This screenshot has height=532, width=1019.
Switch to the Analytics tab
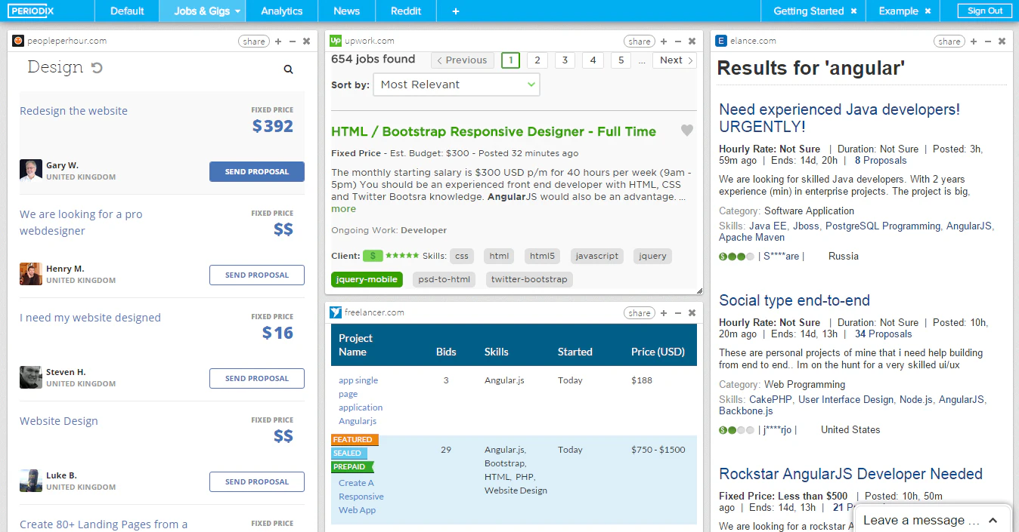point(282,11)
